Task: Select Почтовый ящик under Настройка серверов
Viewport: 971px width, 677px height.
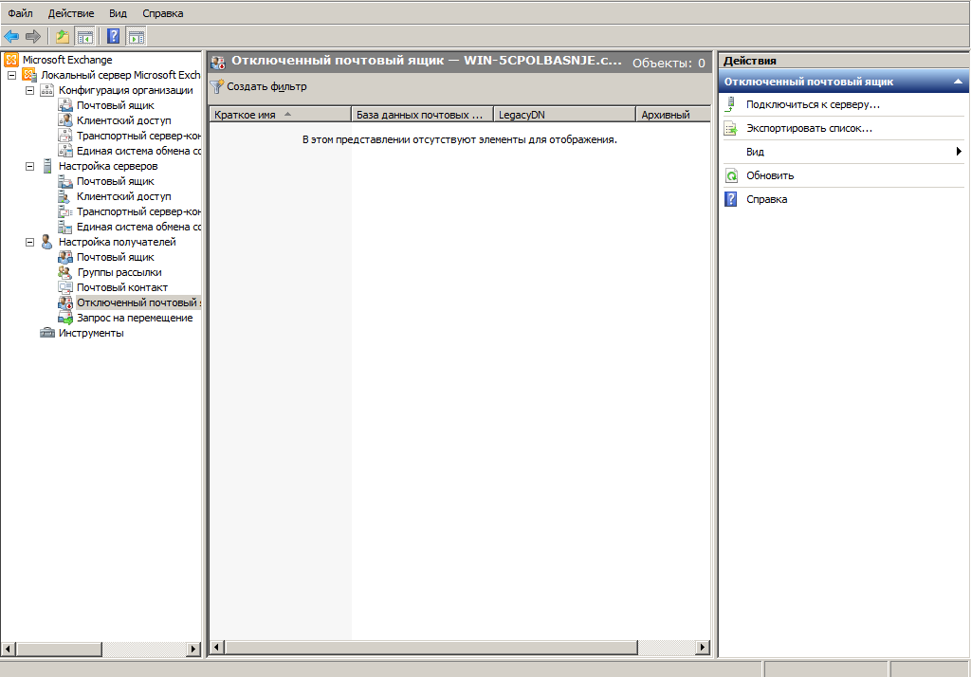Action: [x=115, y=181]
